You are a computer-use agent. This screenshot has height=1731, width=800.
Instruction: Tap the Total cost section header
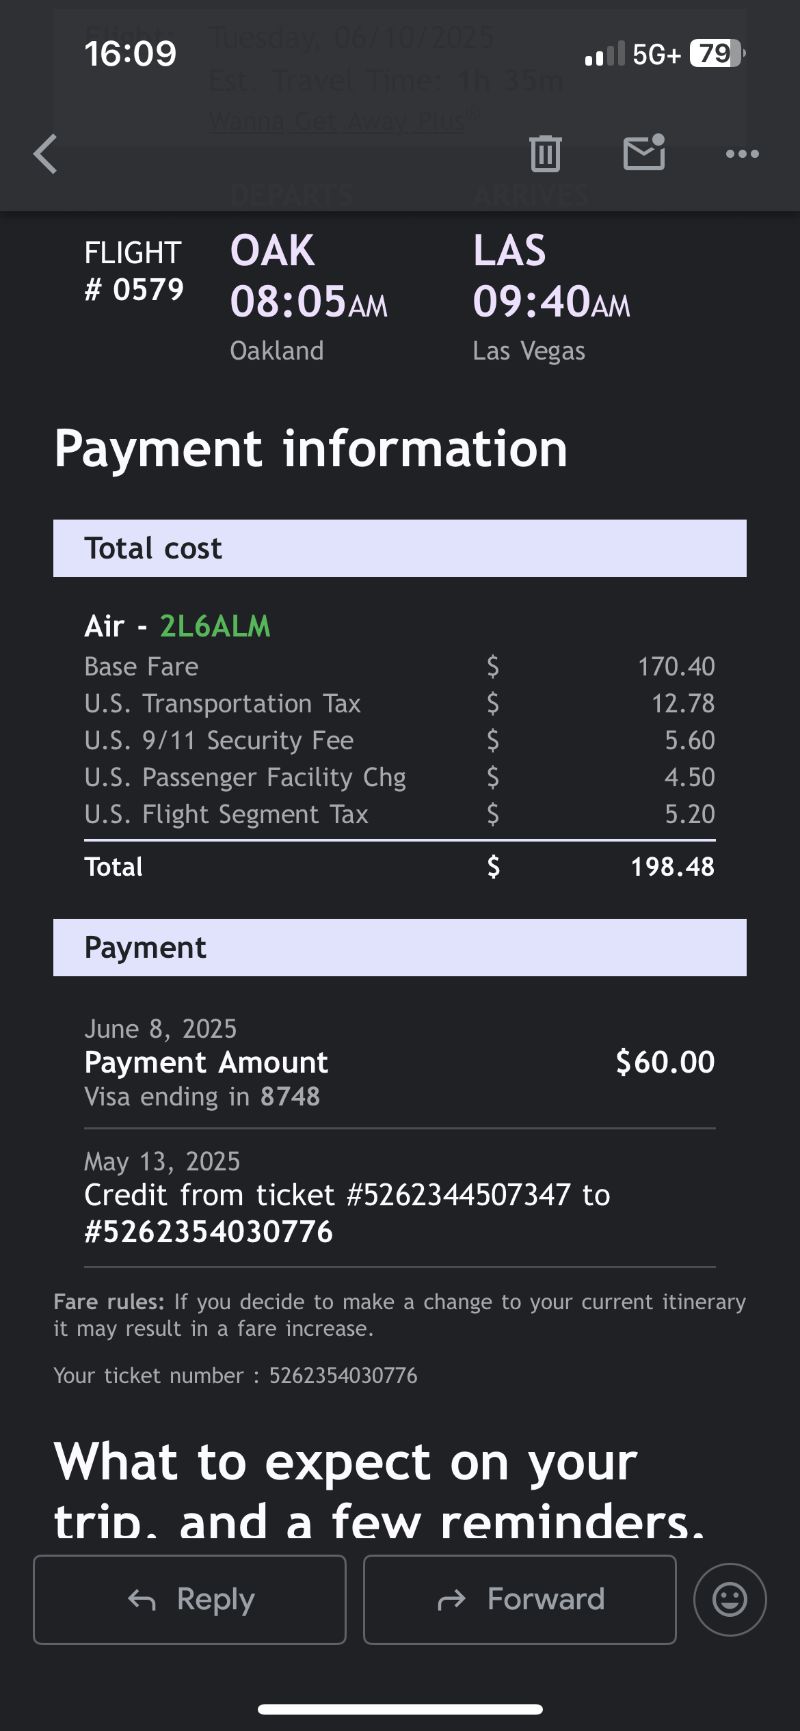pos(400,548)
